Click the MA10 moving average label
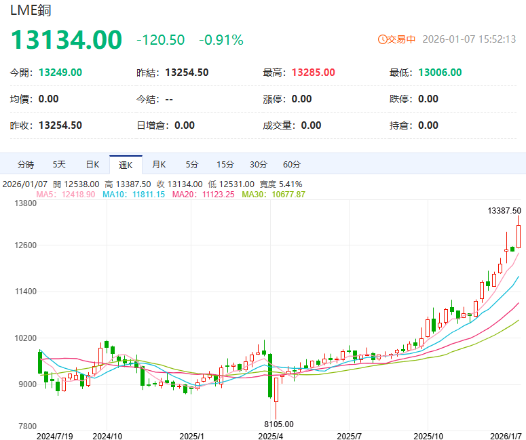Image resolution: width=526 pixels, height=440 pixels. tap(133, 195)
